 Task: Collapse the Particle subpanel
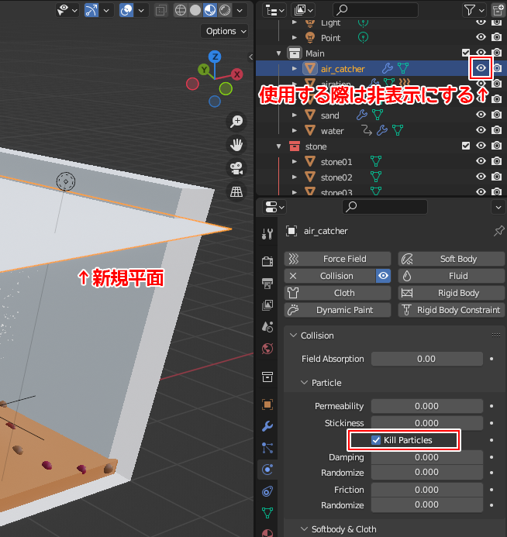click(305, 383)
